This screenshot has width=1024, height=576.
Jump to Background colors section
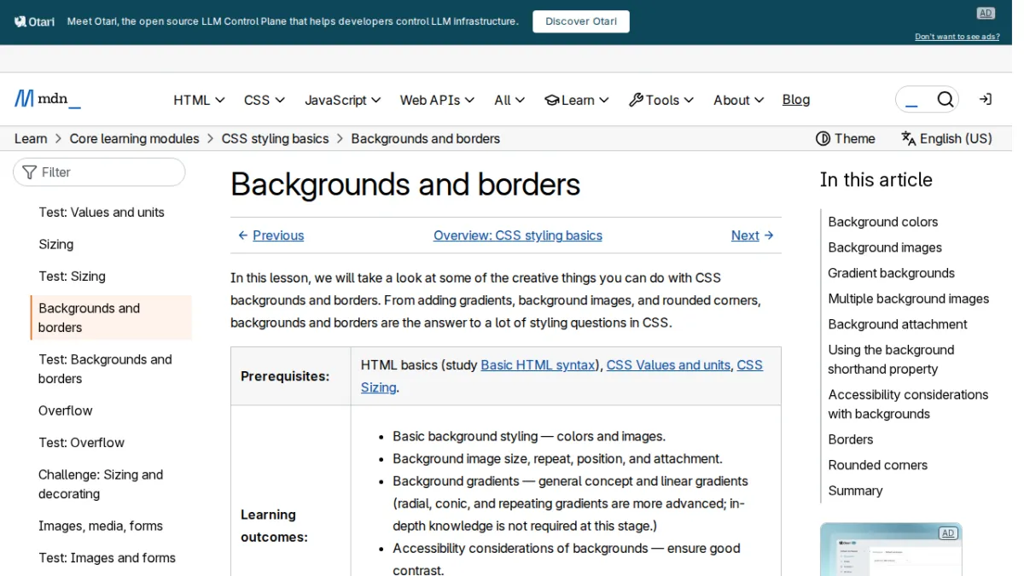point(883,222)
